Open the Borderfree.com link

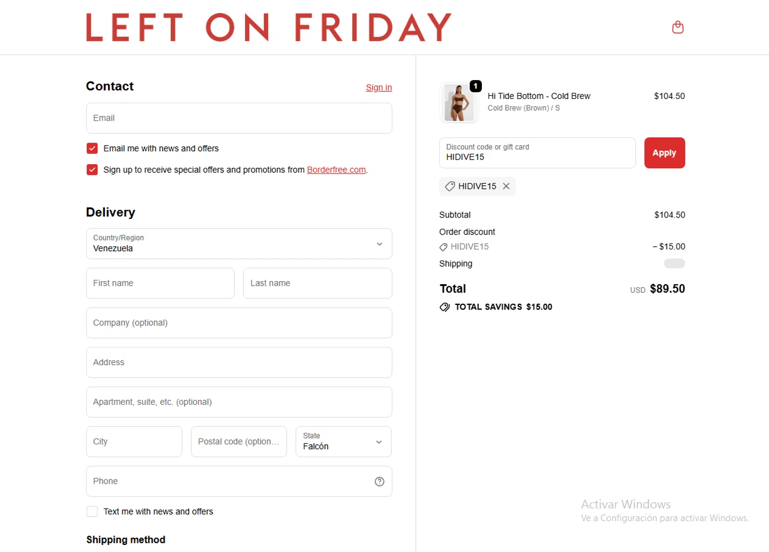point(336,170)
